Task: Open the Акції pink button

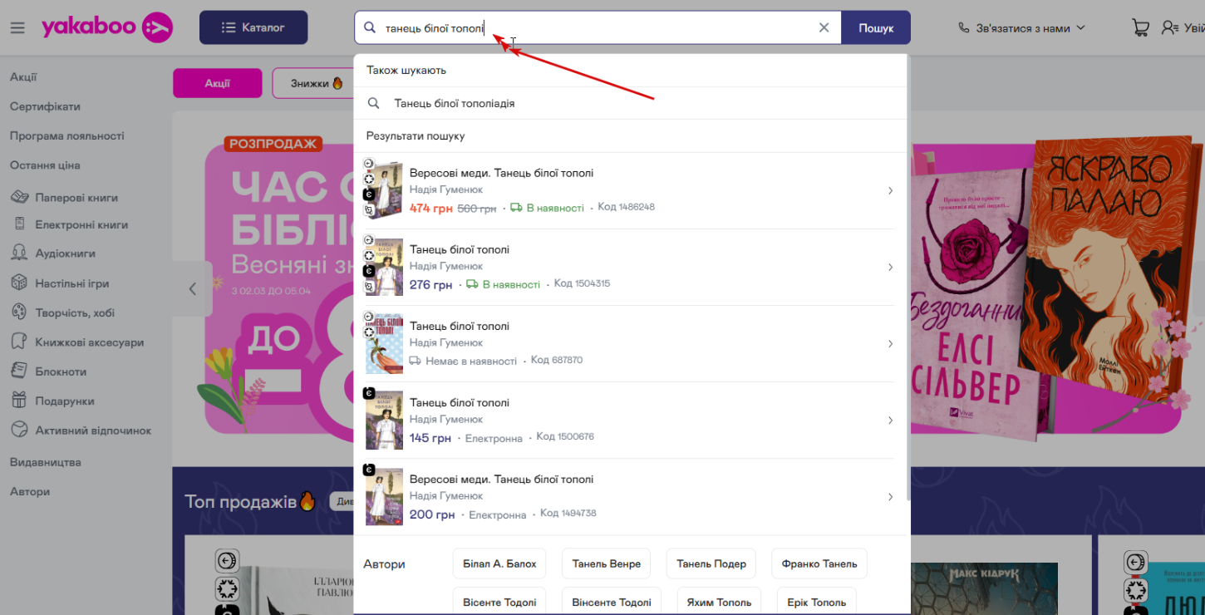Action: (218, 83)
